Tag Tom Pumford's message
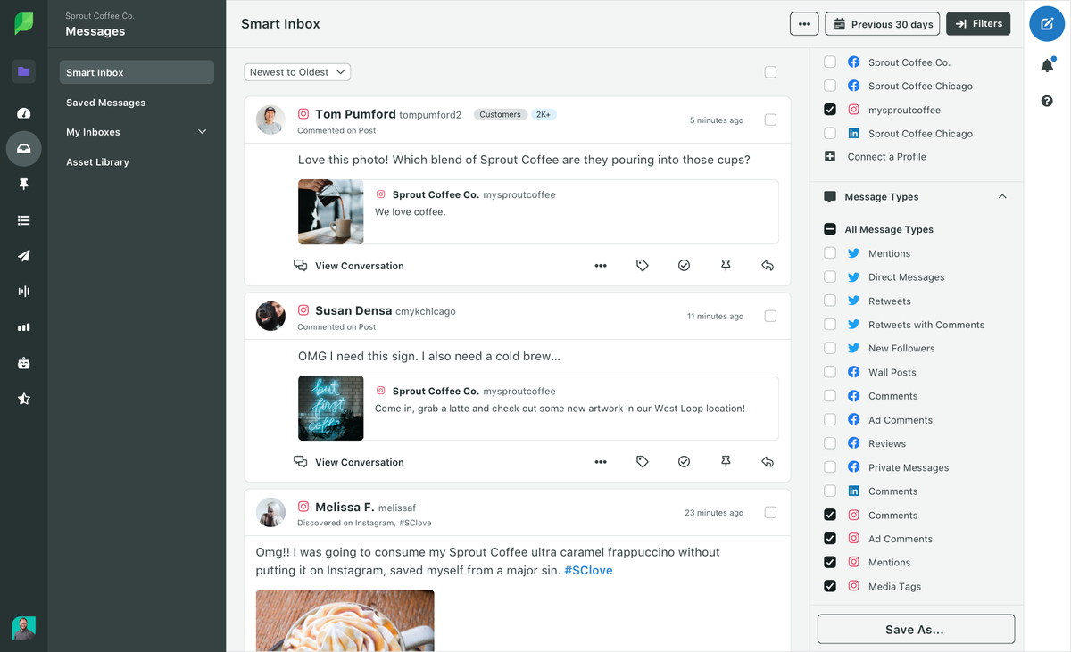Viewport: 1071px width, 652px height. [x=643, y=266]
